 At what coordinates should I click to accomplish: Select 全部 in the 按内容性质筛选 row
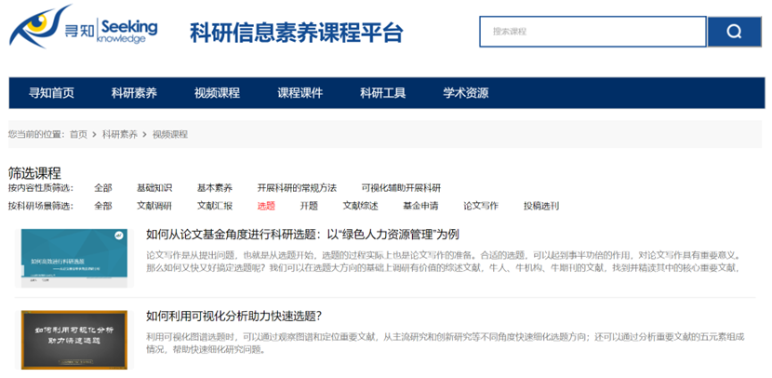103,188
